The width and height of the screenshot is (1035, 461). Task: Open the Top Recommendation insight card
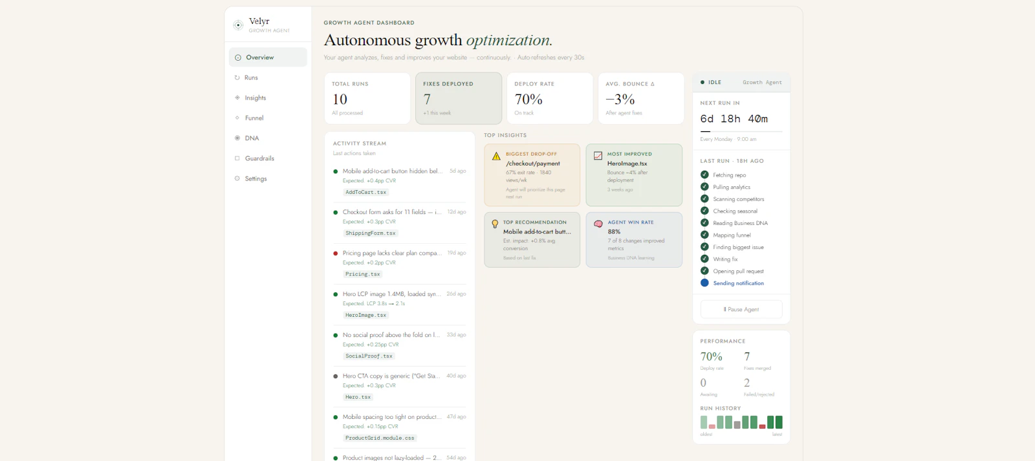click(x=532, y=240)
